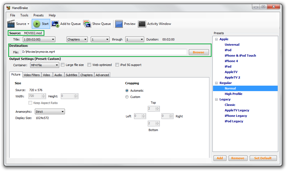This screenshot has width=287, height=171.
Task: Click the Remove preset button
Action: [238, 158]
